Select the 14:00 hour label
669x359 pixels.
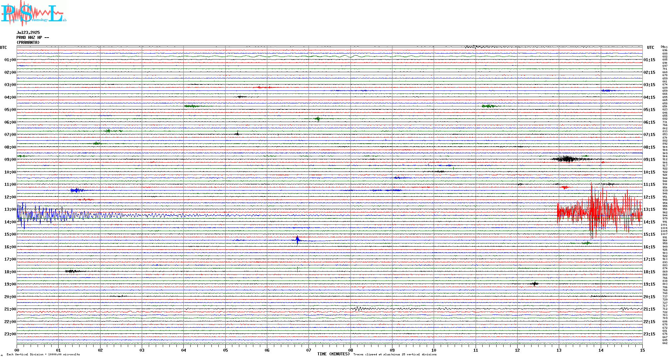coord(10,222)
